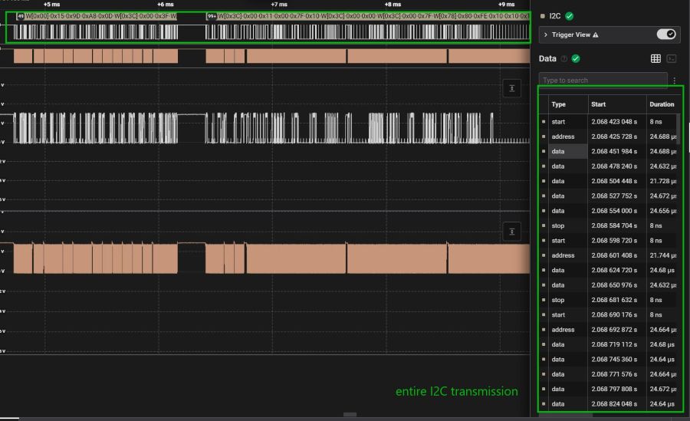Image resolution: width=690 pixels, height=421 pixels.
Task: Click the Type column header
Action: (568, 104)
